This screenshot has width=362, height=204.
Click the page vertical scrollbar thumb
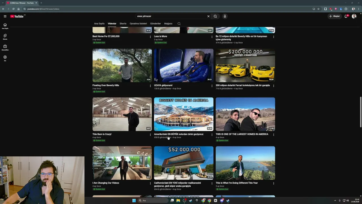[361, 112]
